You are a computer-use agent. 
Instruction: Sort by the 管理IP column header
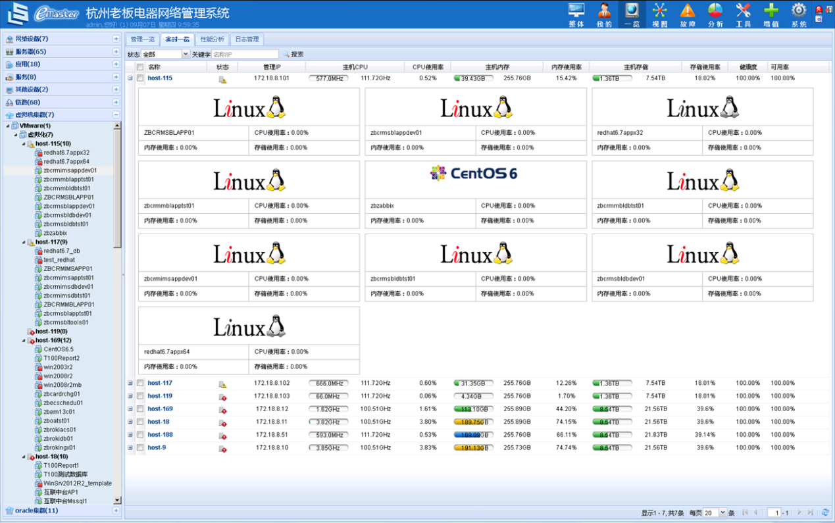(272, 67)
